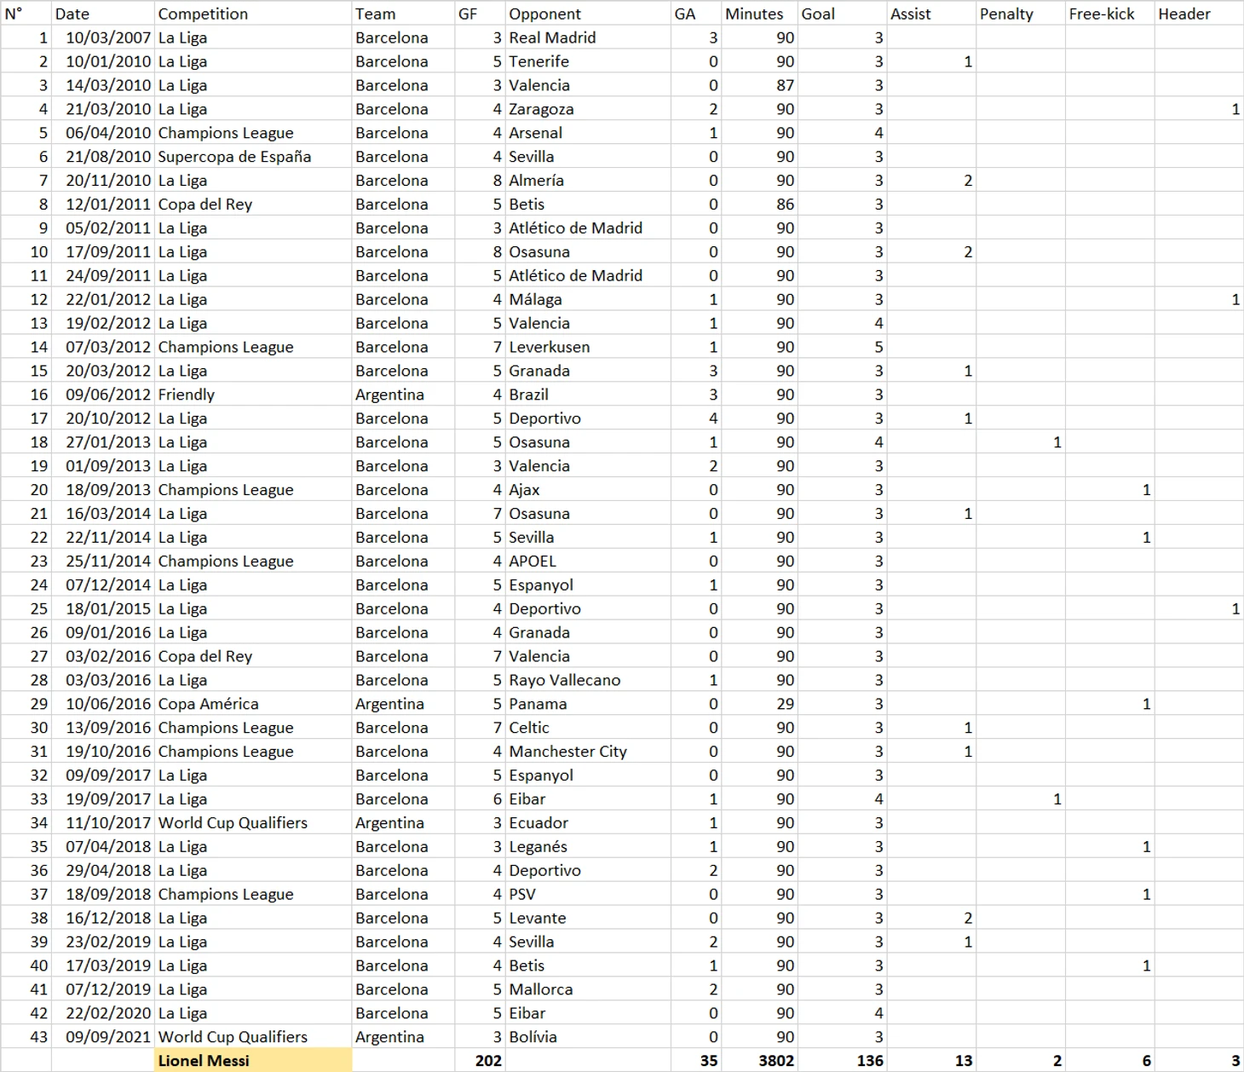Select the 'Competition' column header cell
Viewport: 1244px width, 1072px height.
[253, 14]
